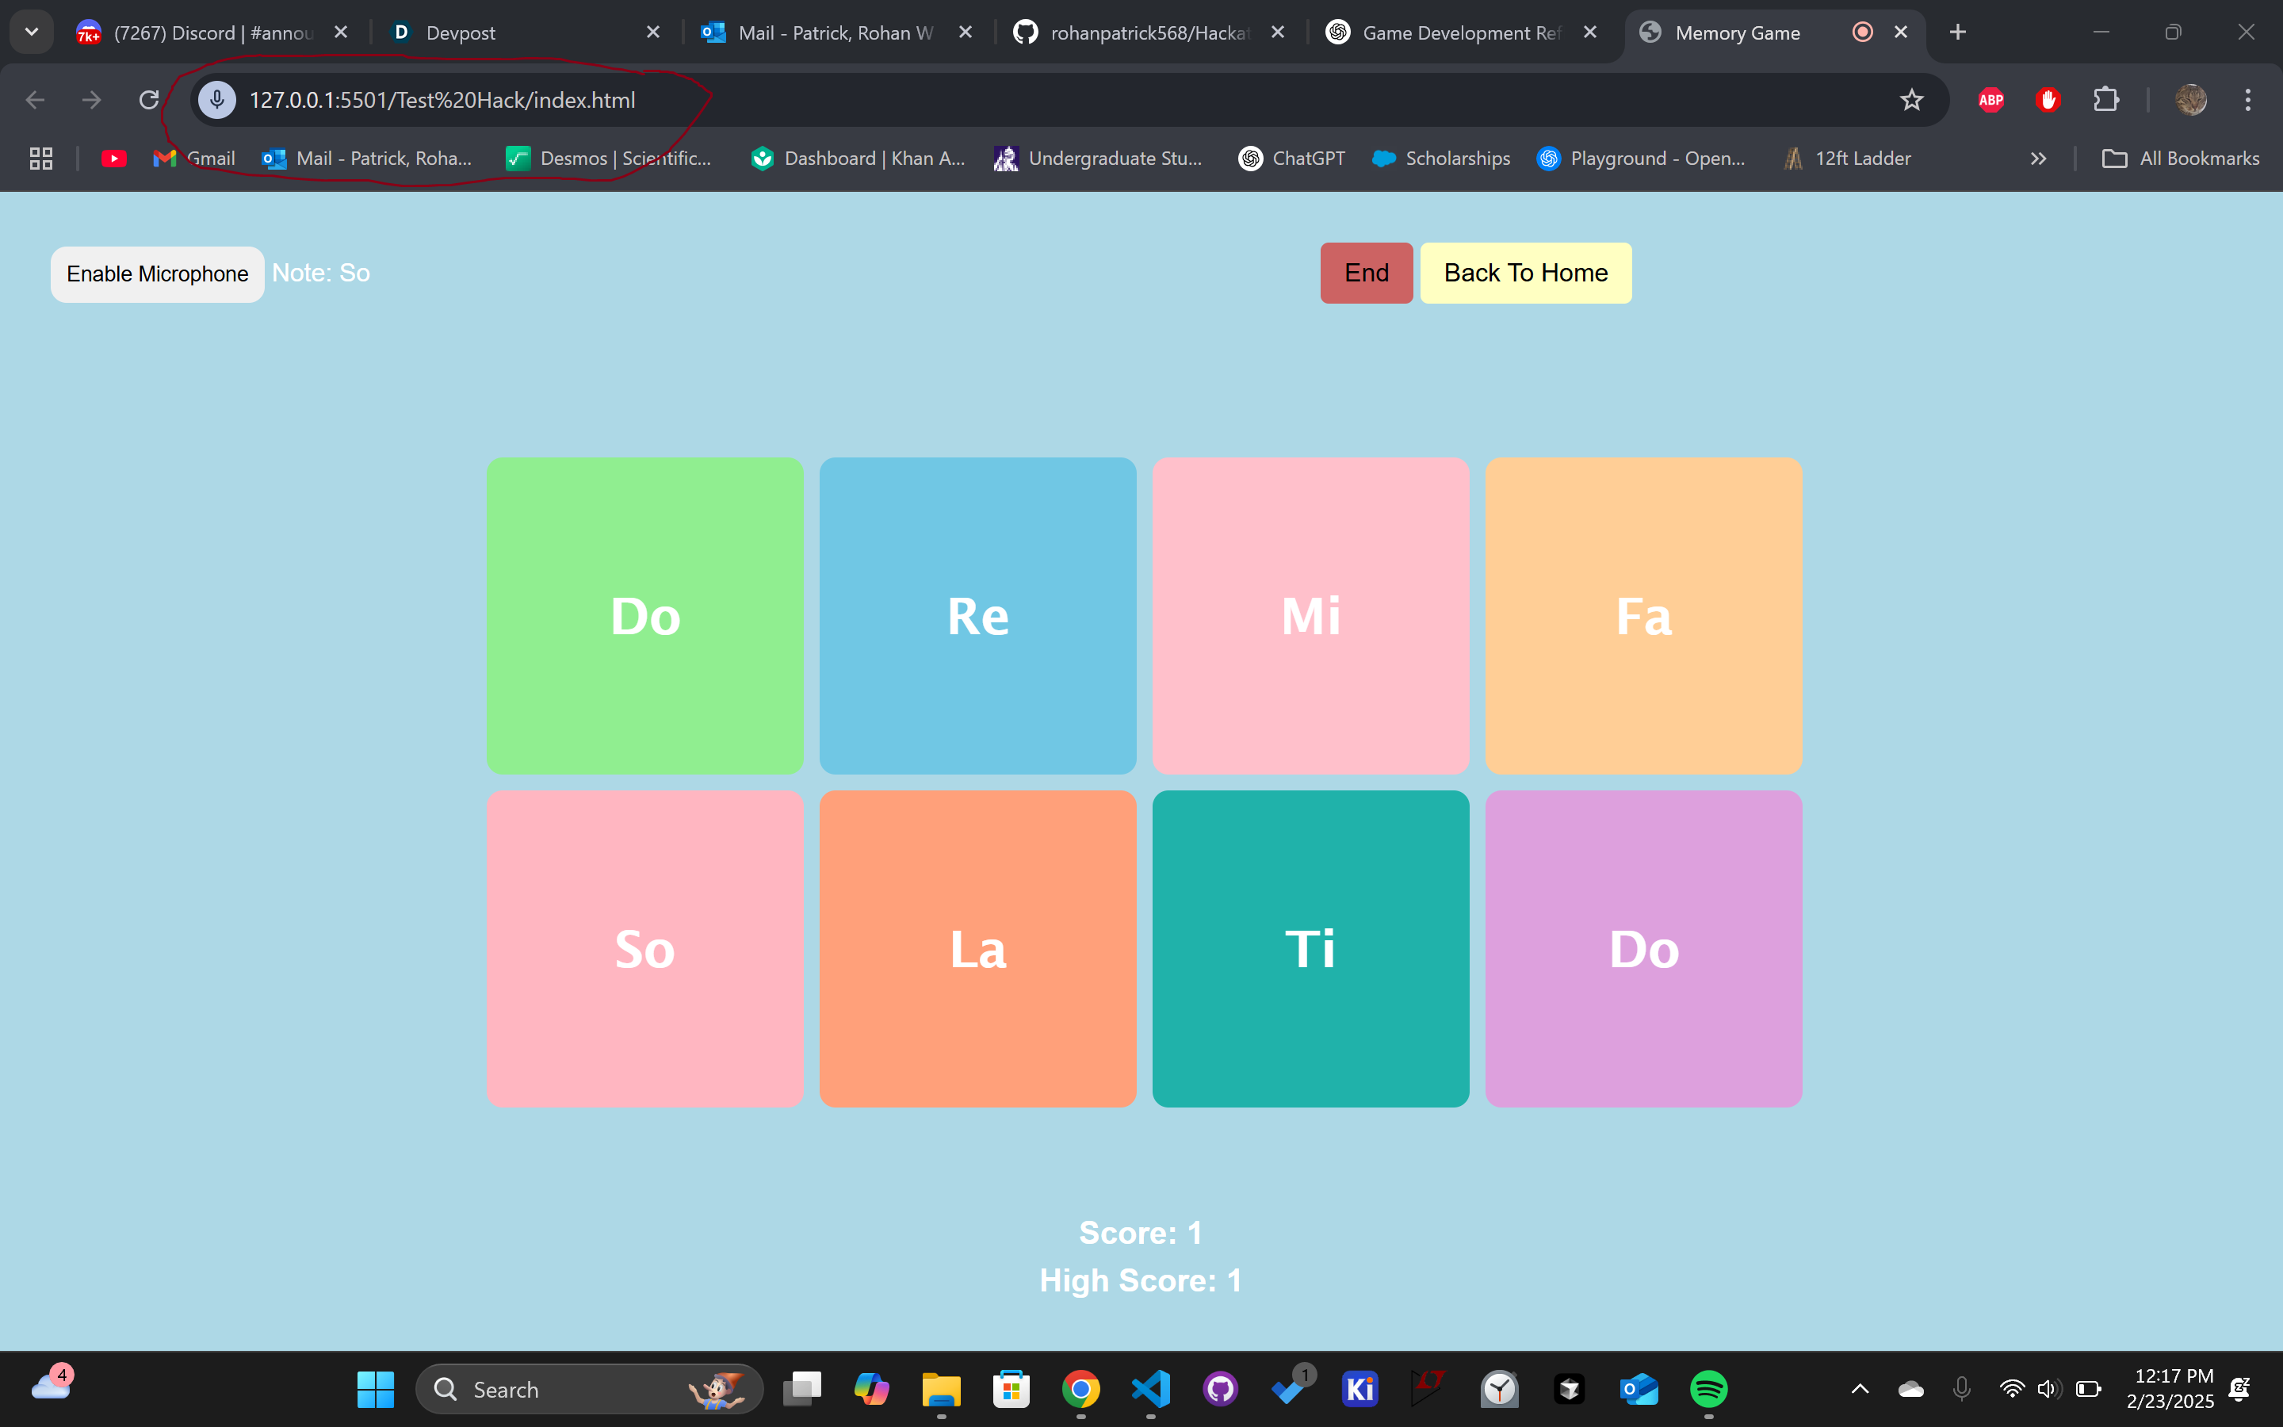The height and width of the screenshot is (1427, 2283).
Task: Expand the tab search dropdown arrow
Action: [31, 32]
